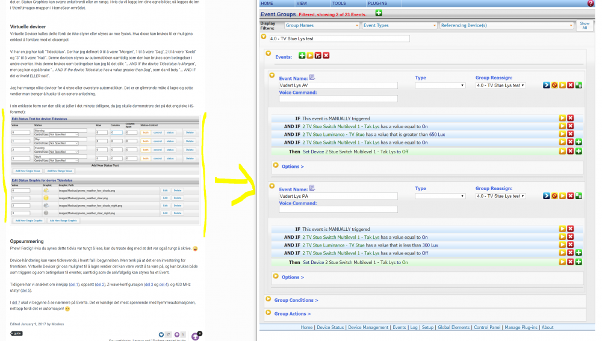Viewport: 602px width, 341px height.
Task: Delete the 650 Lux condition row
Action: 570,134
